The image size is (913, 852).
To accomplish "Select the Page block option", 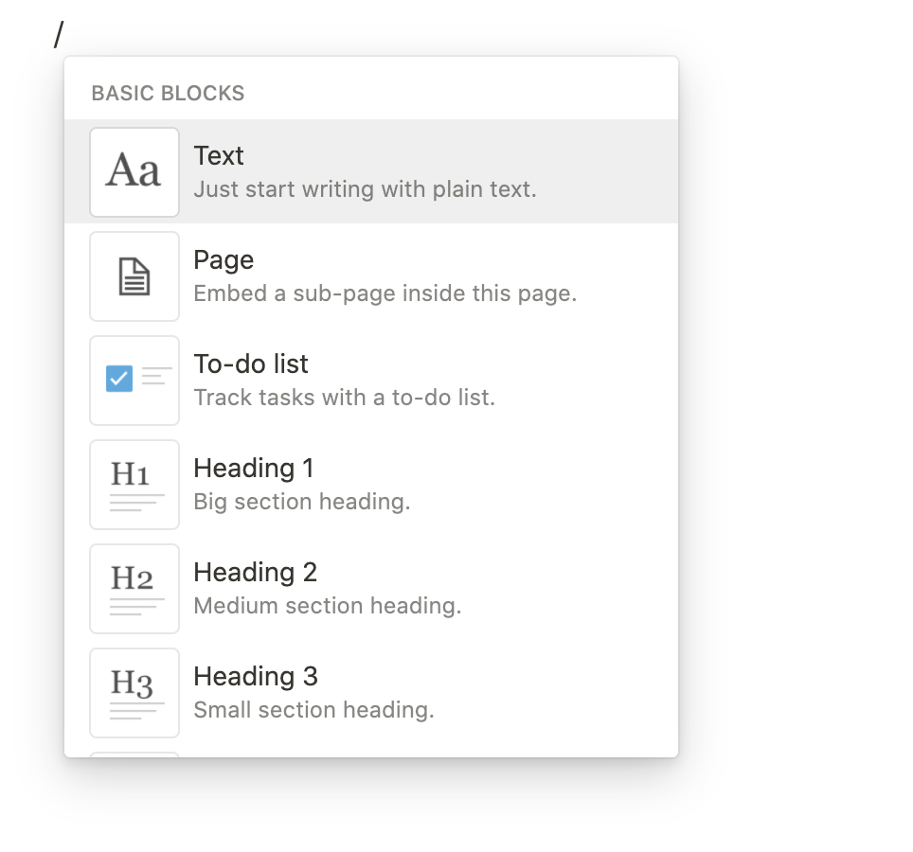I will coord(371,275).
